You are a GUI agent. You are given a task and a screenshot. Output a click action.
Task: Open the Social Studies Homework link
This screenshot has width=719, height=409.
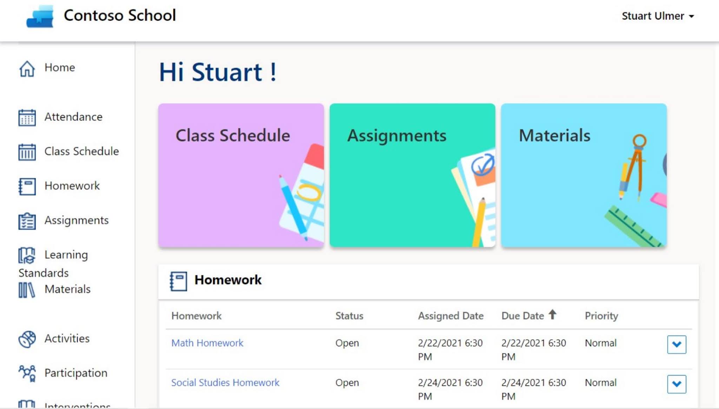coord(225,382)
